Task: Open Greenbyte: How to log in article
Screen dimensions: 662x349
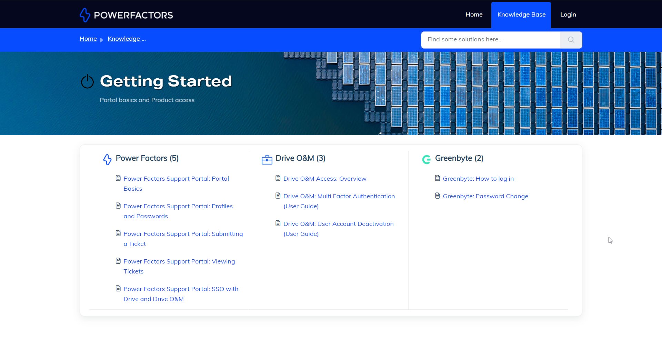Action: 478,179
